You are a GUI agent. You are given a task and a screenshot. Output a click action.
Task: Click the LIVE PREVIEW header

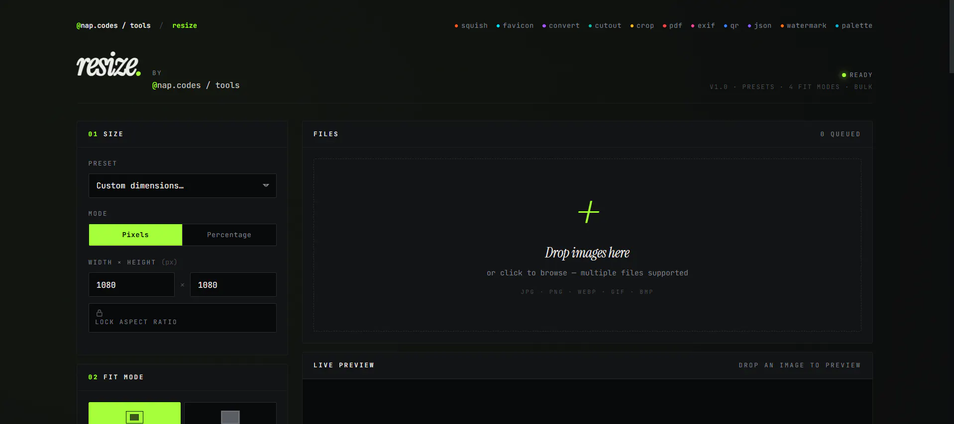point(344,365)
